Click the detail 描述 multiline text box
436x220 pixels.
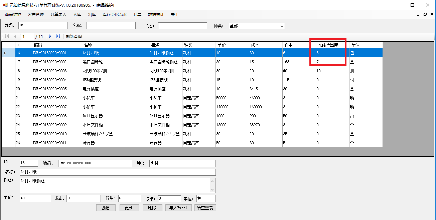(118, 185)
